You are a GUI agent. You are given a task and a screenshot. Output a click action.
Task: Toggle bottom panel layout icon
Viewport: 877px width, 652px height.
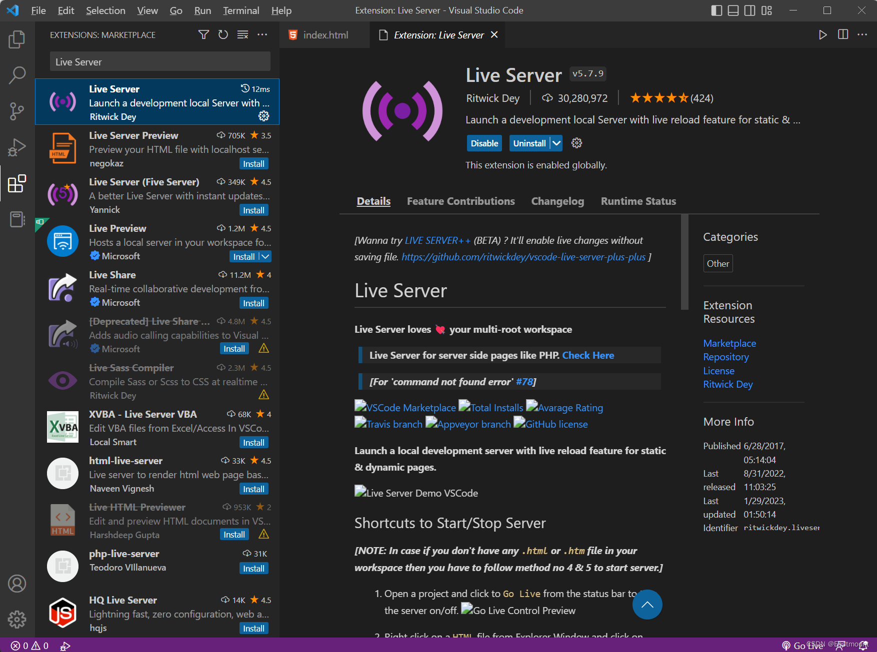(733, 10)
